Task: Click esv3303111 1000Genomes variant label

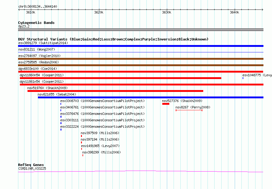Action: (x=102, y=120)
